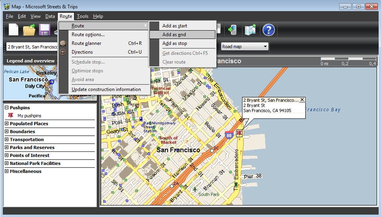
Task: Click the South Park label
Action: [209, 195]
